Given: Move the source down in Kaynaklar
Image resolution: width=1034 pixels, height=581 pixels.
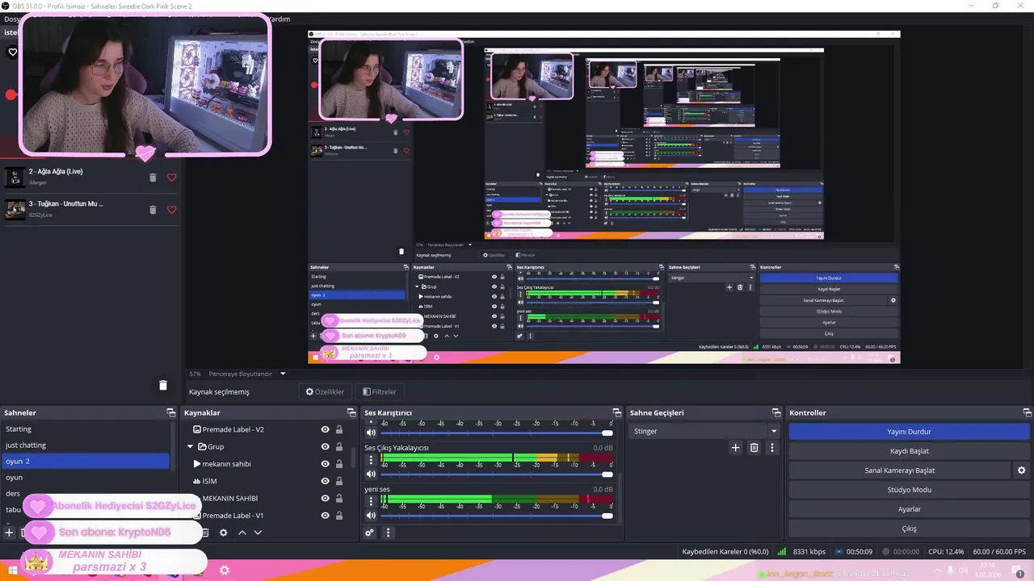Looking at the screenshot, I should tap(258, 533).
